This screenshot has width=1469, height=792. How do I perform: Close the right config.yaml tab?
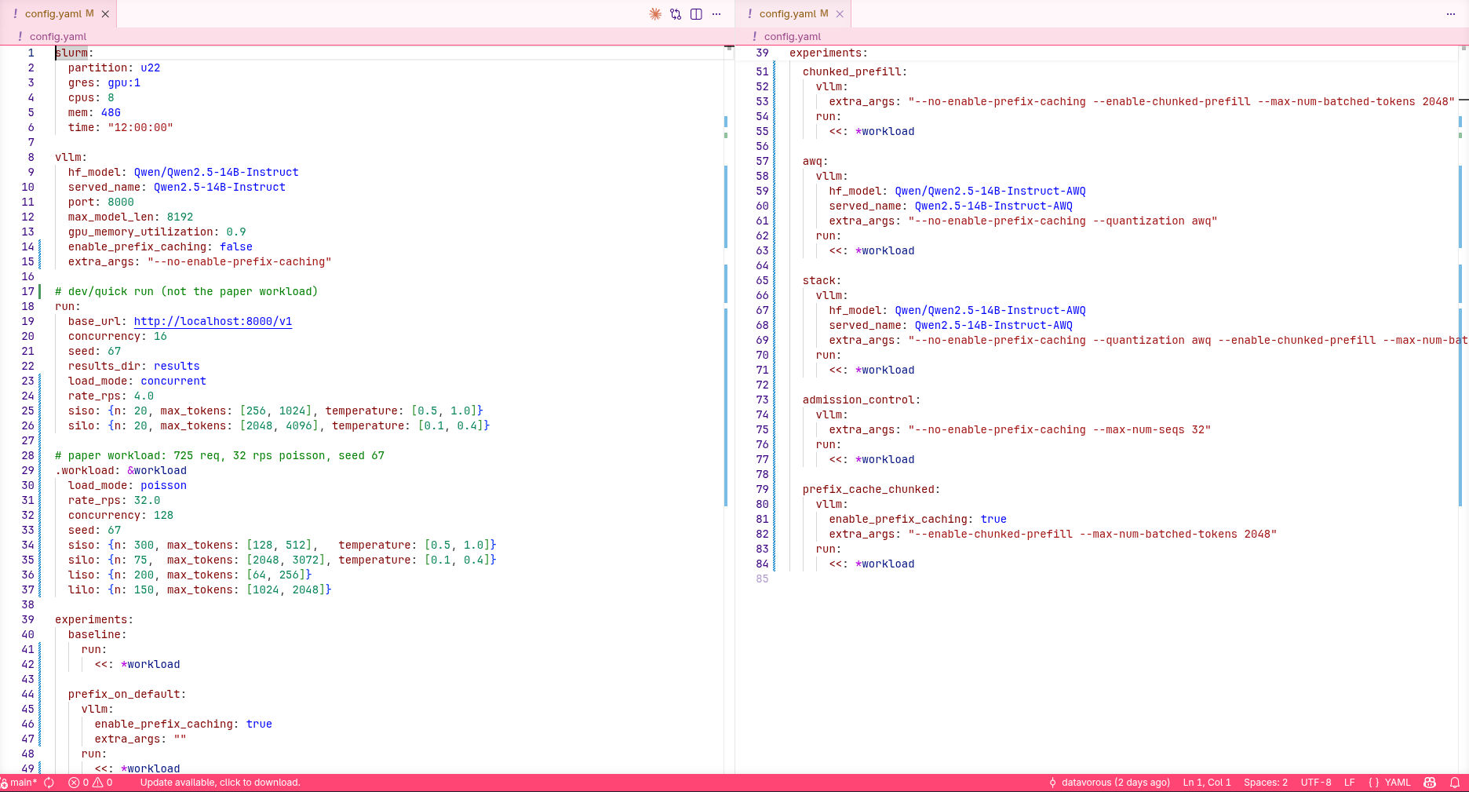coord(840,14)
